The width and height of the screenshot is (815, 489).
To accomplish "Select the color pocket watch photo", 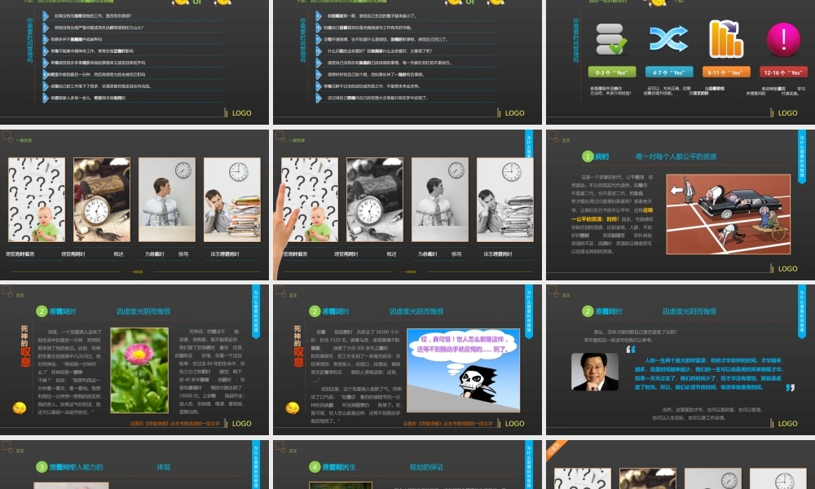I will 102,200.
